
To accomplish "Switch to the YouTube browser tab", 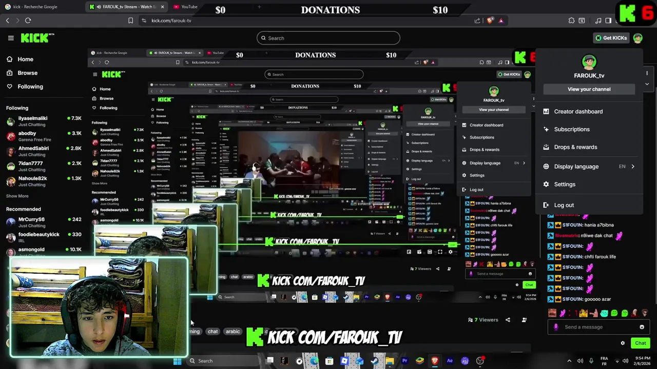I will (x=186, y=7).
